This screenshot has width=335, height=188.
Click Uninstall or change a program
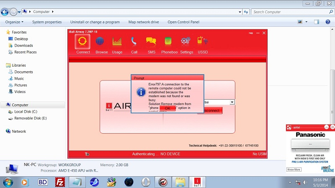click(x=95, y=22)
